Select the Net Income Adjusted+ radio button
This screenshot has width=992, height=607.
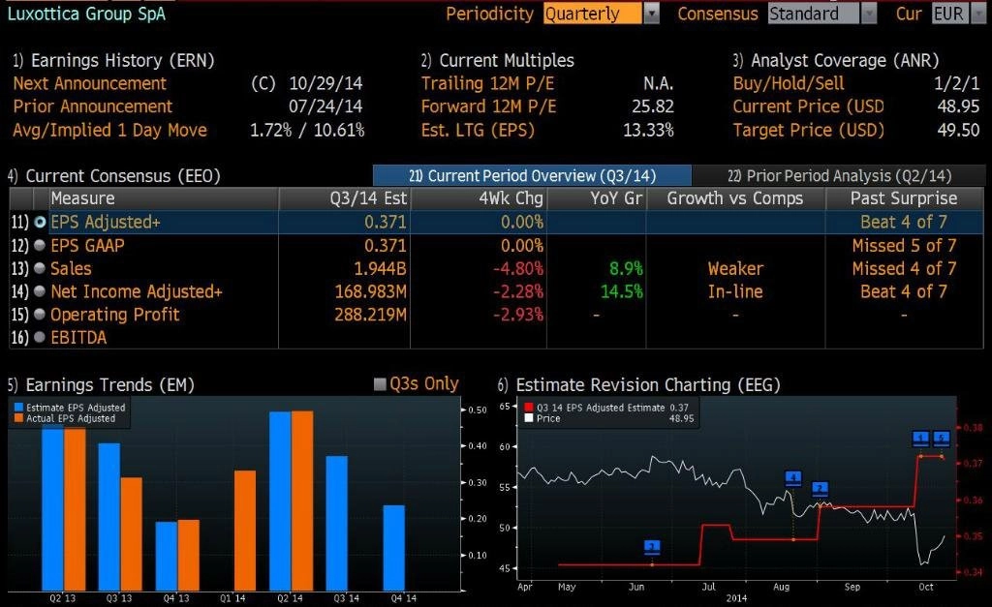[40, 291]
